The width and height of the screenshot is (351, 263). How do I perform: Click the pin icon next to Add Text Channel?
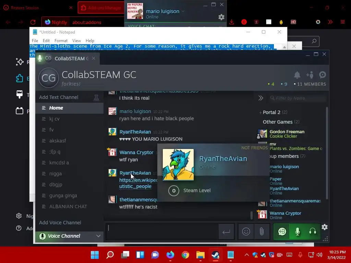click(x=96, y=98)
